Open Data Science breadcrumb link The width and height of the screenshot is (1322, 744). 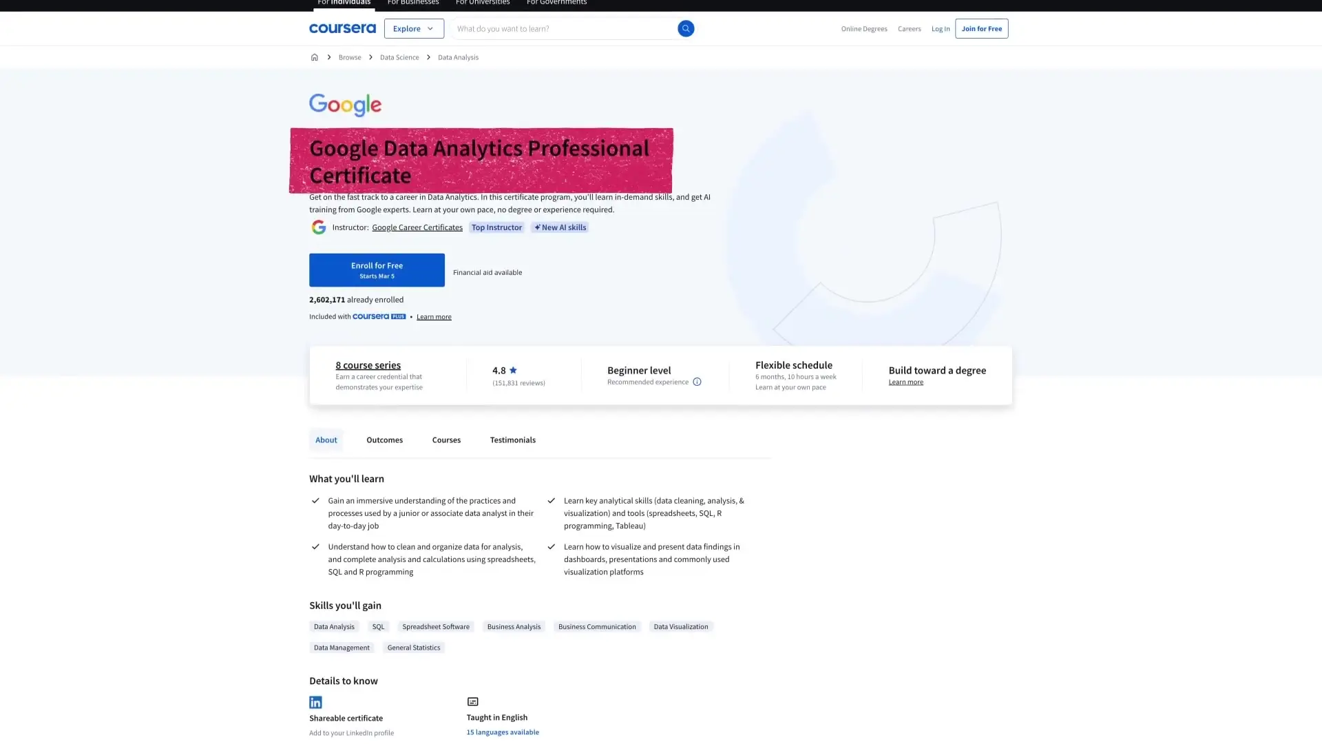click(x=399, y=57)
